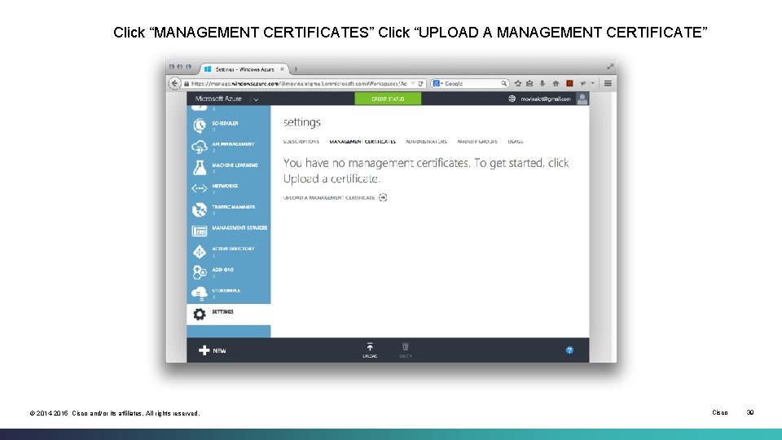Click the search magnifier in Google box

(504, 83)
